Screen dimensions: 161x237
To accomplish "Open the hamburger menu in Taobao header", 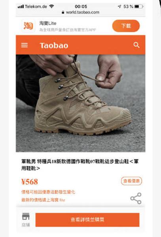I will [x=25, y=45].
